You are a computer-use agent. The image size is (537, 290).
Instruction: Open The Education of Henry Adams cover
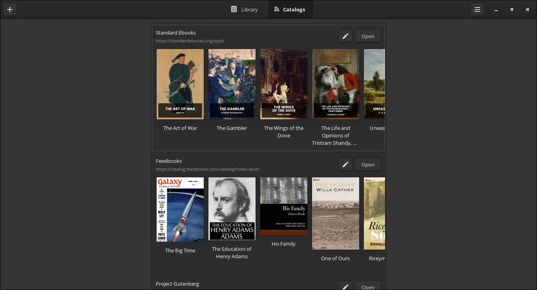pyautogui.click(x=232, y=209)
